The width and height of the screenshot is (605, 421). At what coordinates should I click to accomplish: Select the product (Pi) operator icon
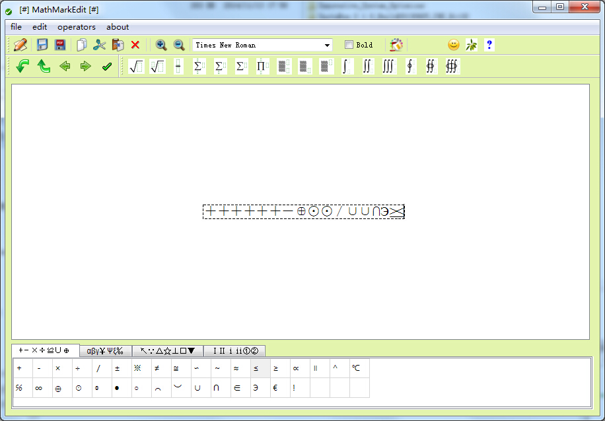[262, 66]
